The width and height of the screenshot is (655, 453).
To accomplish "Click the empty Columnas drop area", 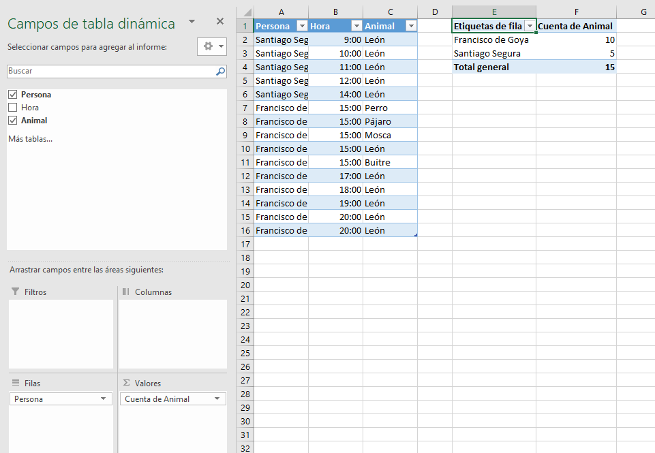I will pos(172,334).
